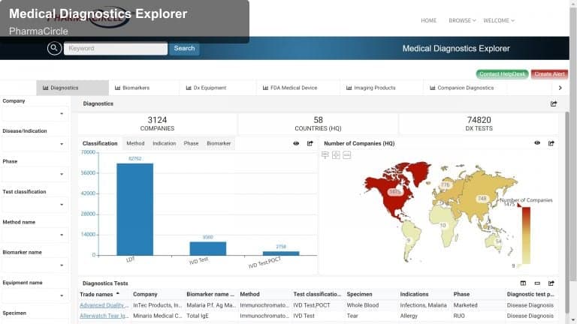Click the Minaris Medical company cell
This screenshot has width=577, height=324.
click(x=157, y=316)
